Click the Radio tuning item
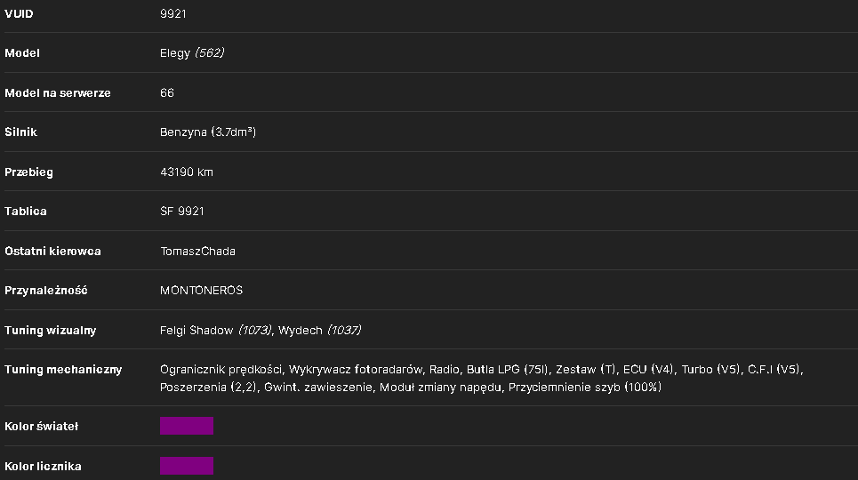Viewport: 858px width, 480px height. pyautogui.click(x=444, y=370)
